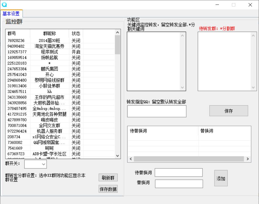The width and height of the screenshot is (259, 204).
Task: Focus the 替换词 input field
Action: [x=179, y=184]
